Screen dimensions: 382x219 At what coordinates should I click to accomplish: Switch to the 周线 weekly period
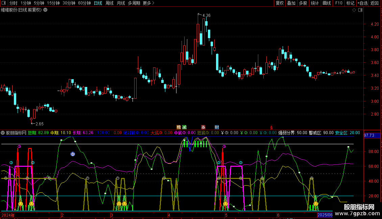click(110, 3)
